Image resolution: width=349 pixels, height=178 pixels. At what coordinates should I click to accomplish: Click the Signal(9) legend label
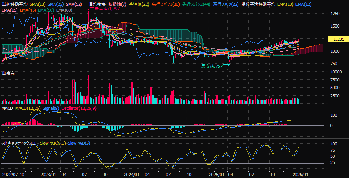coord(50,108)
